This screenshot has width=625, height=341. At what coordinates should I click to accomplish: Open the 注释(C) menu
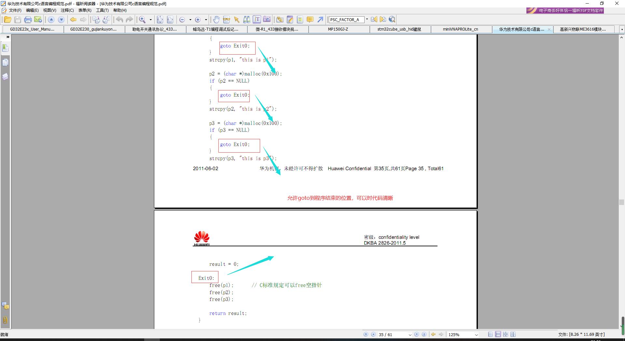(67, 10)
